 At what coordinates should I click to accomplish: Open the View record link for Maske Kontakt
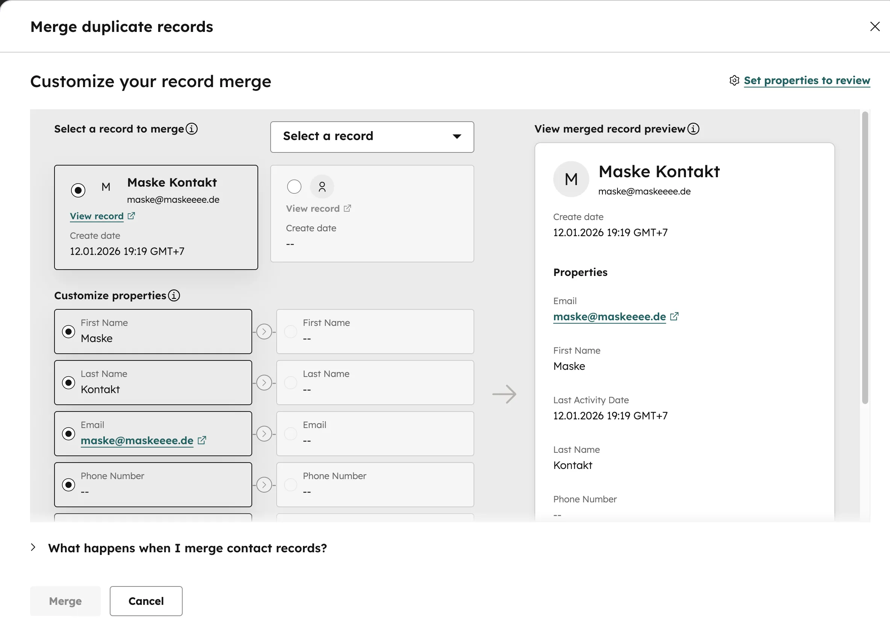pos(97,216)
